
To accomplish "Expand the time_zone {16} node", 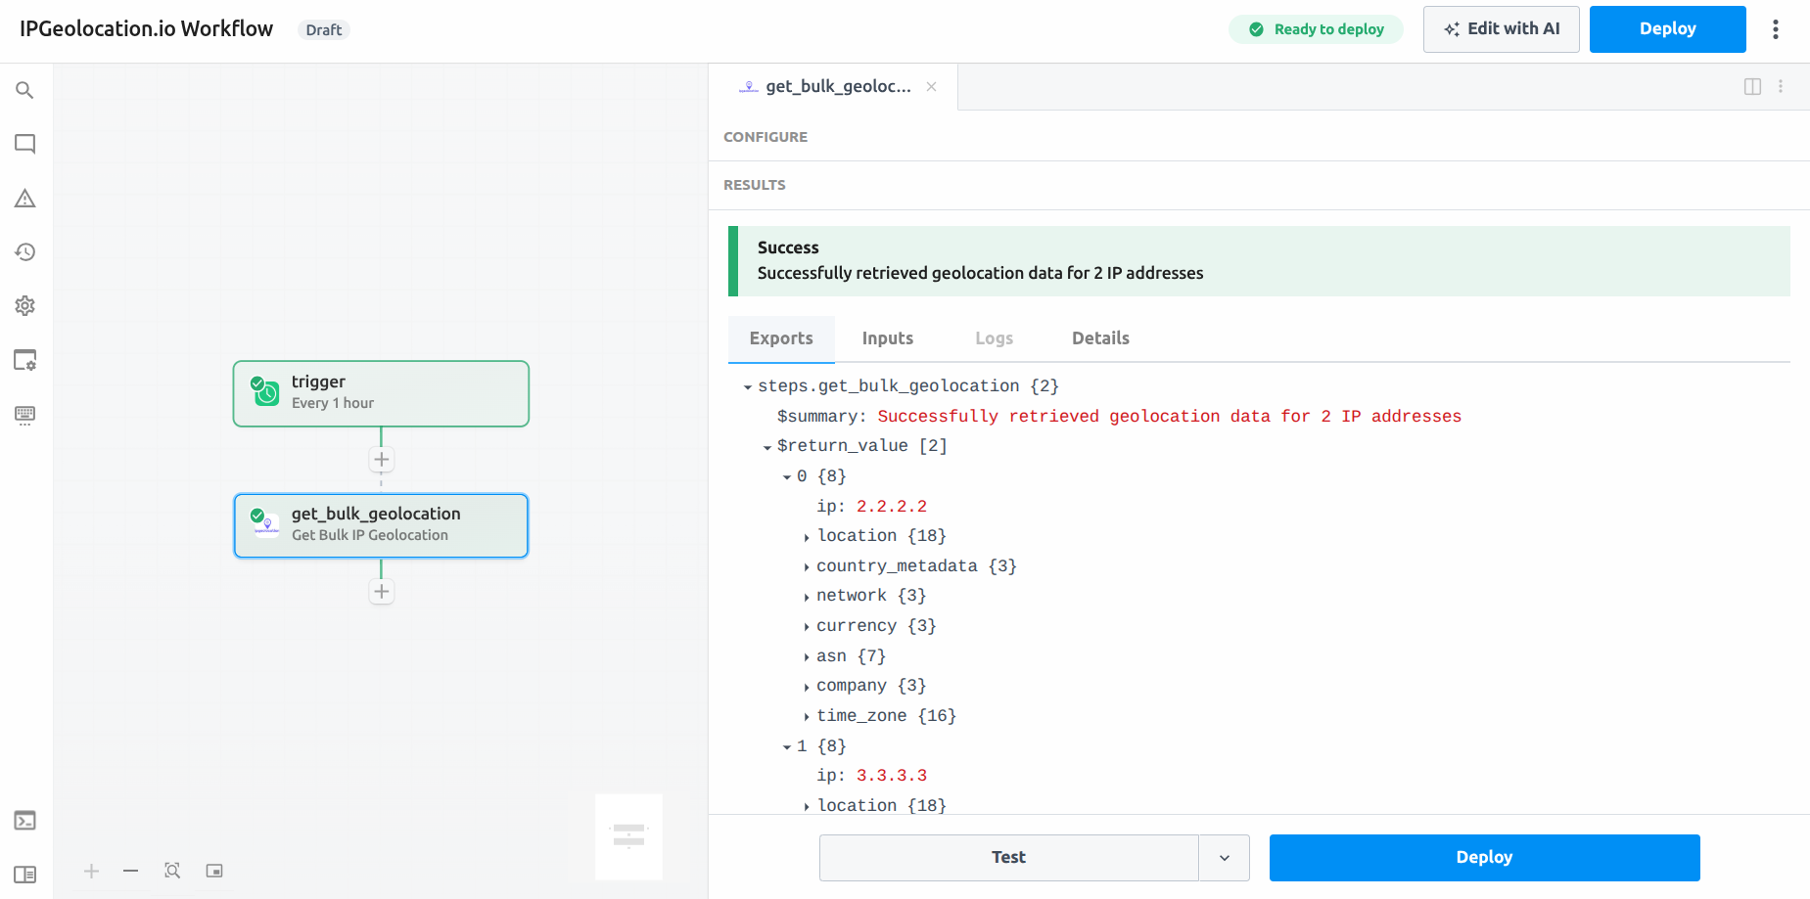I will click(807, 717).
